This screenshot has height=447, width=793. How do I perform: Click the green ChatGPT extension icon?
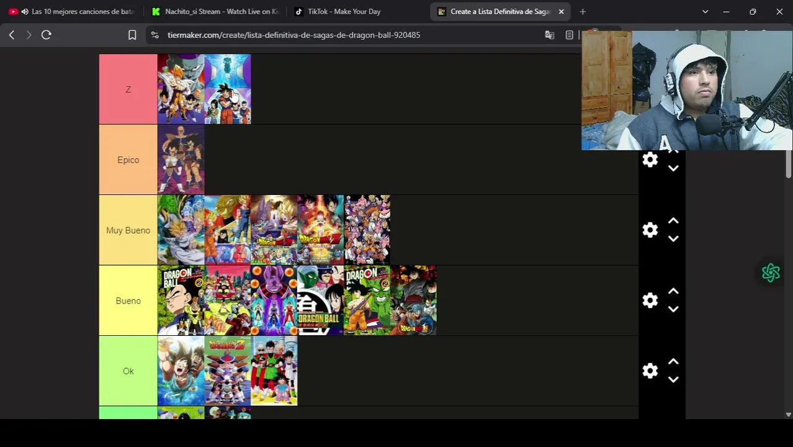pos(771,273)
